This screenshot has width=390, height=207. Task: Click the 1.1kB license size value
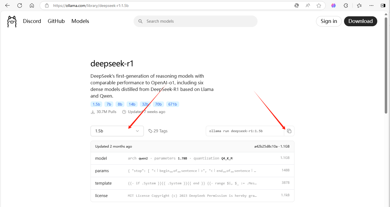tap(285, 195)
